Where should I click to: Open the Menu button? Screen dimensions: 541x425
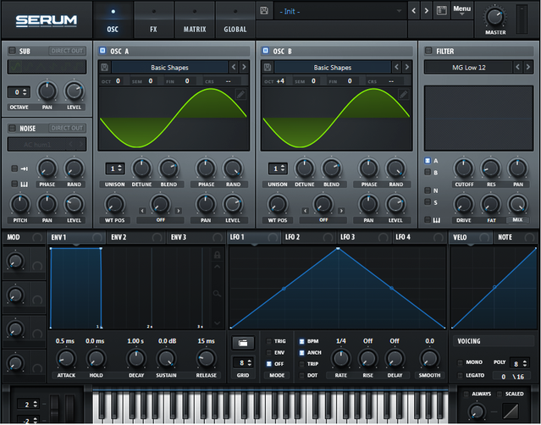coord(462,11)
